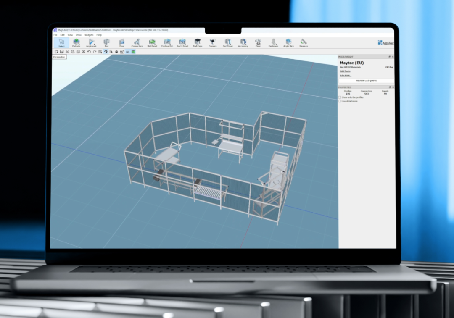The image size is (454, 318).
Task: Select the Slot Panel tool
Action: [152, 43]
